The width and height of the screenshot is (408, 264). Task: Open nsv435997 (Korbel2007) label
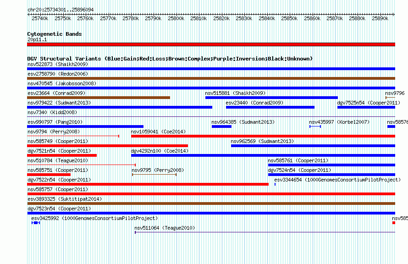click(x=339, y=122)
